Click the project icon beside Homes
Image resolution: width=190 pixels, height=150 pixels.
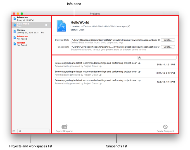point(15,31)
